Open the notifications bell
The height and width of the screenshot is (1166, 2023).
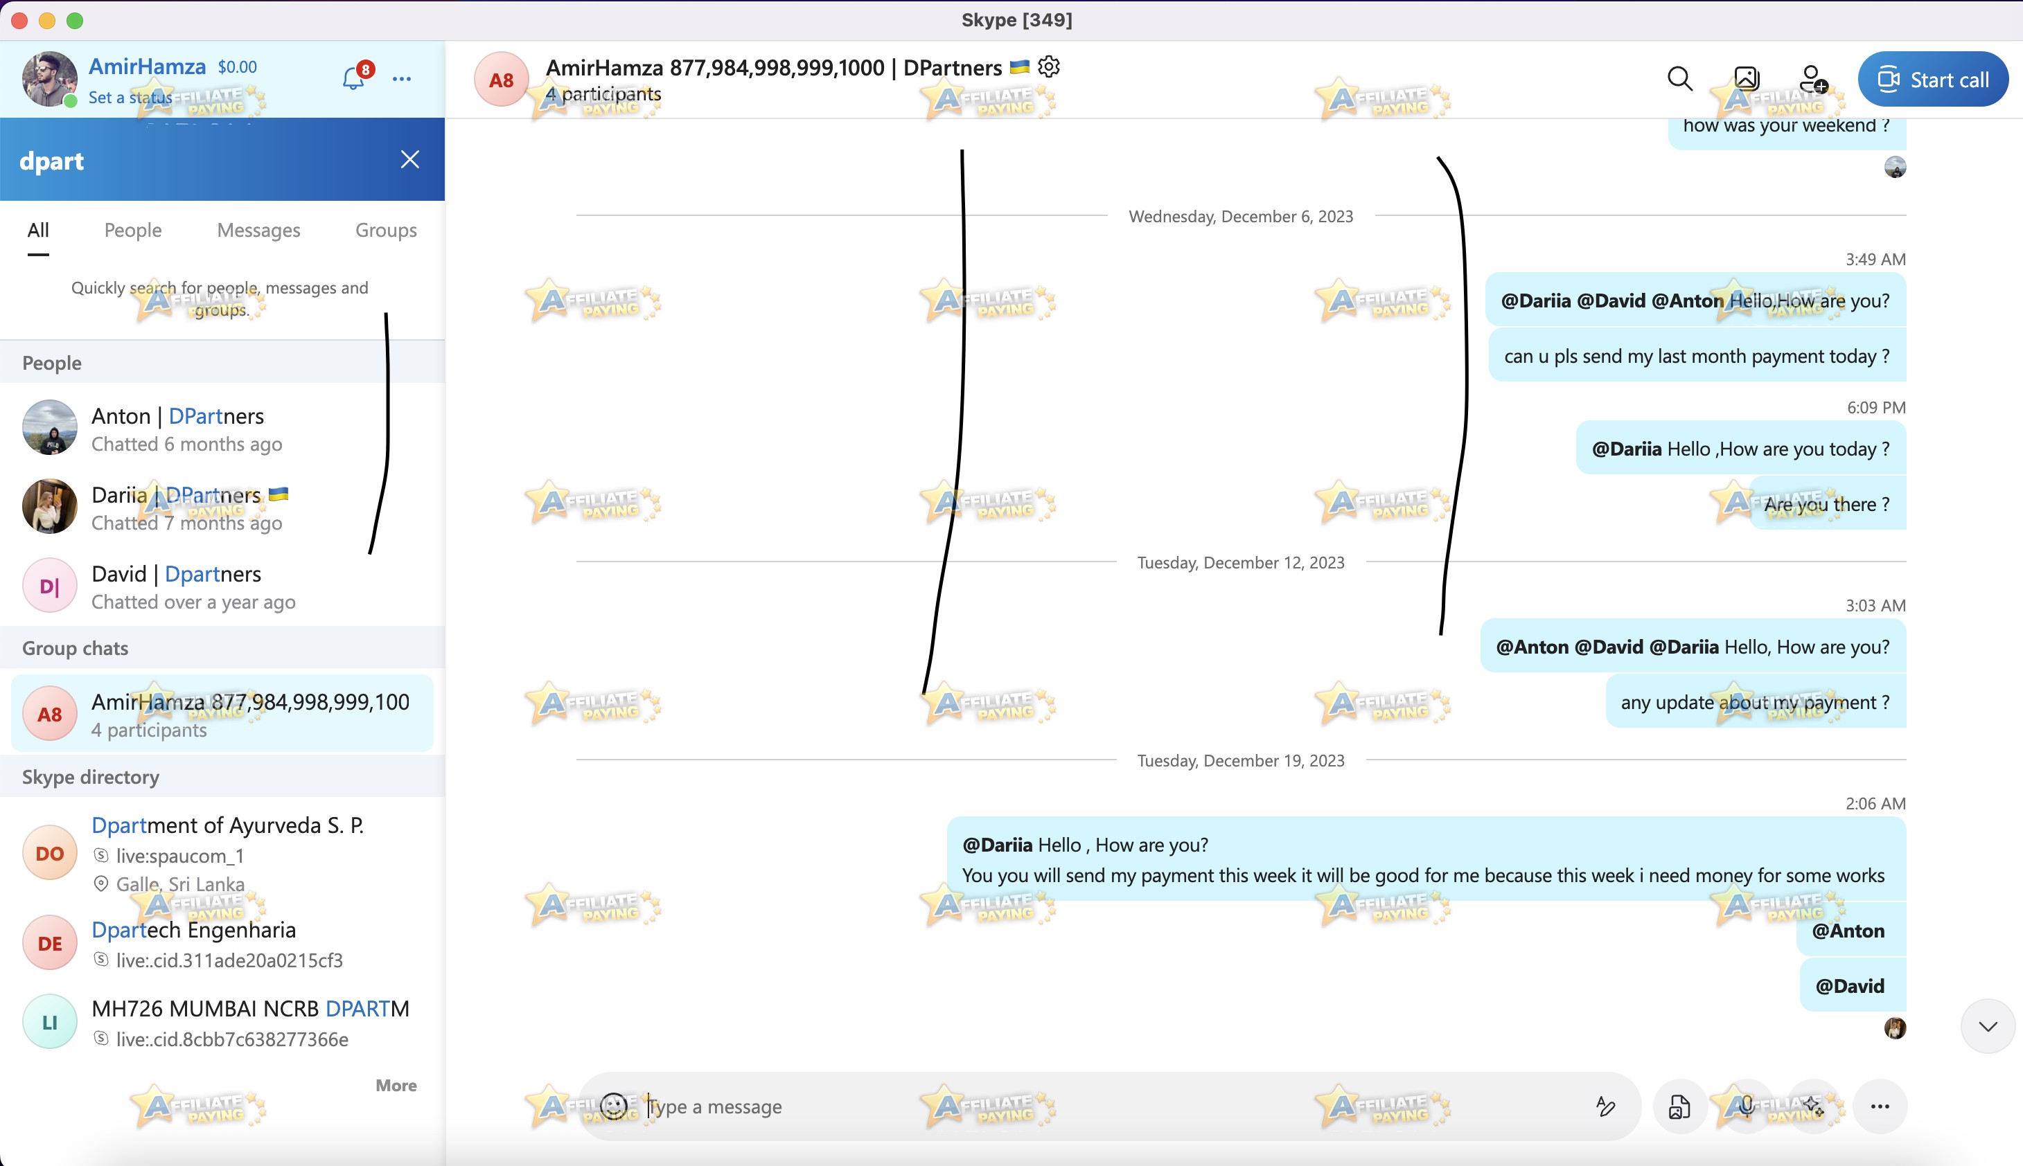tap(353, 78)
